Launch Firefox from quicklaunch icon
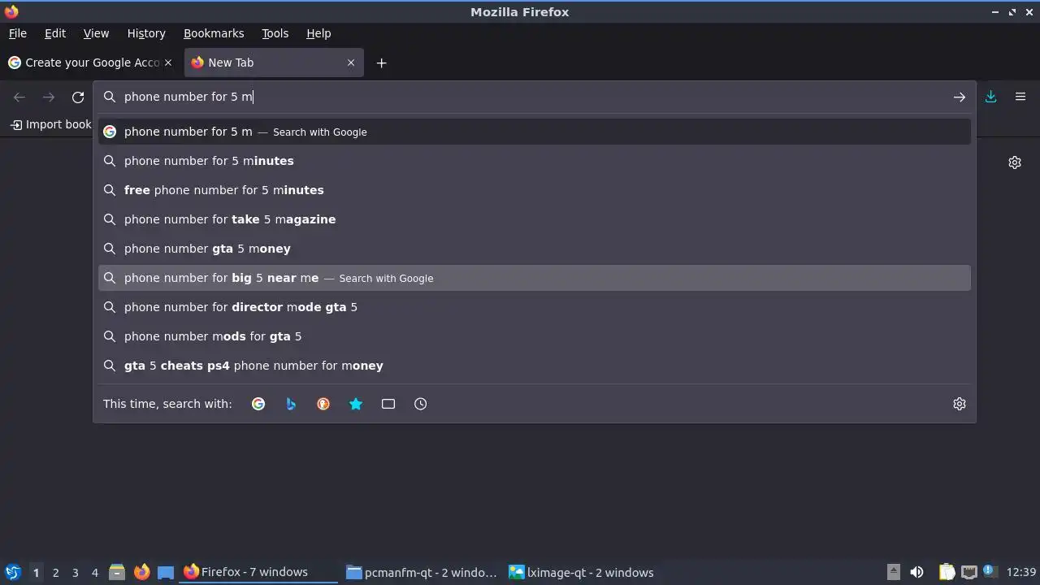 click(141, 572)
